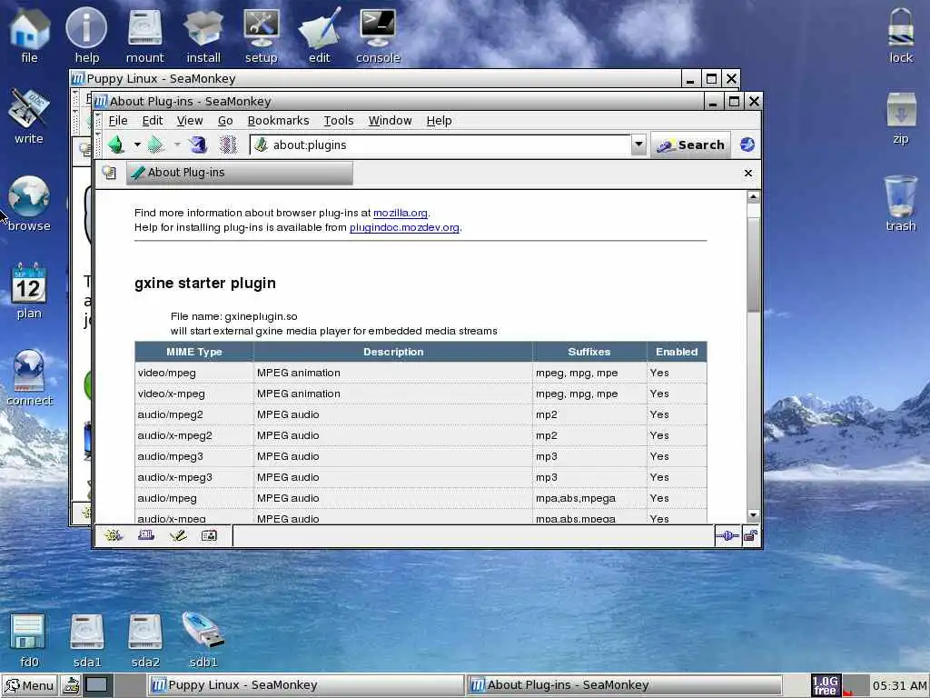Open the console desktop icon
Image resolution: width=930 pixels, height=698 pixels.
click(x=378, y=36)
